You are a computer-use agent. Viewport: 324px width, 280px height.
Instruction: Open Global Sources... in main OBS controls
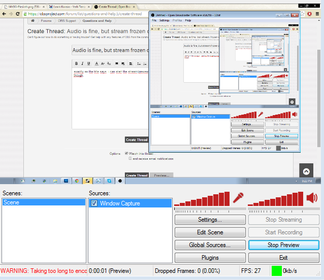click(x=210, y=245)
